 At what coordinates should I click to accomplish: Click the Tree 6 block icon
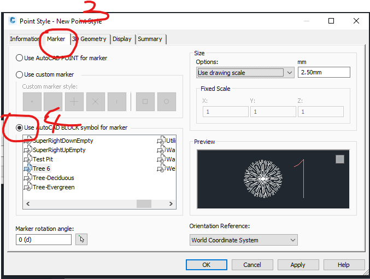pos(28,168)
